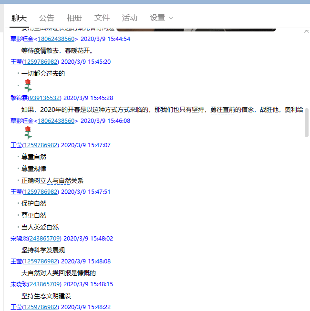Click 宋晓琰's ID link at 15:48:15
Viewport: 310px width, 311px height.
pos(42,284)
